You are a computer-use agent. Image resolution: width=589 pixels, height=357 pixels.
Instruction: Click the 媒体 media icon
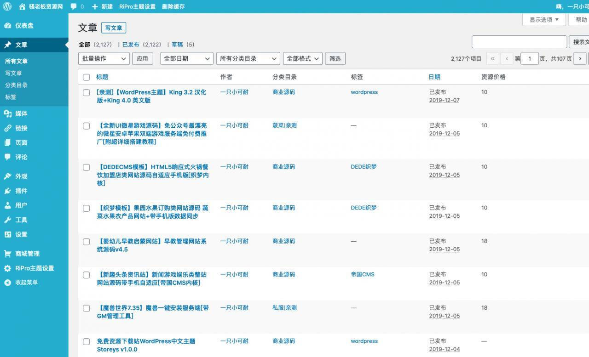pos(8,113)
